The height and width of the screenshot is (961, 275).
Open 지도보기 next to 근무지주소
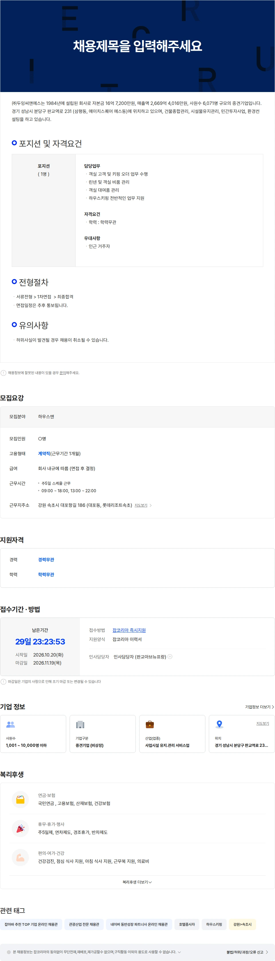point(143,505)
